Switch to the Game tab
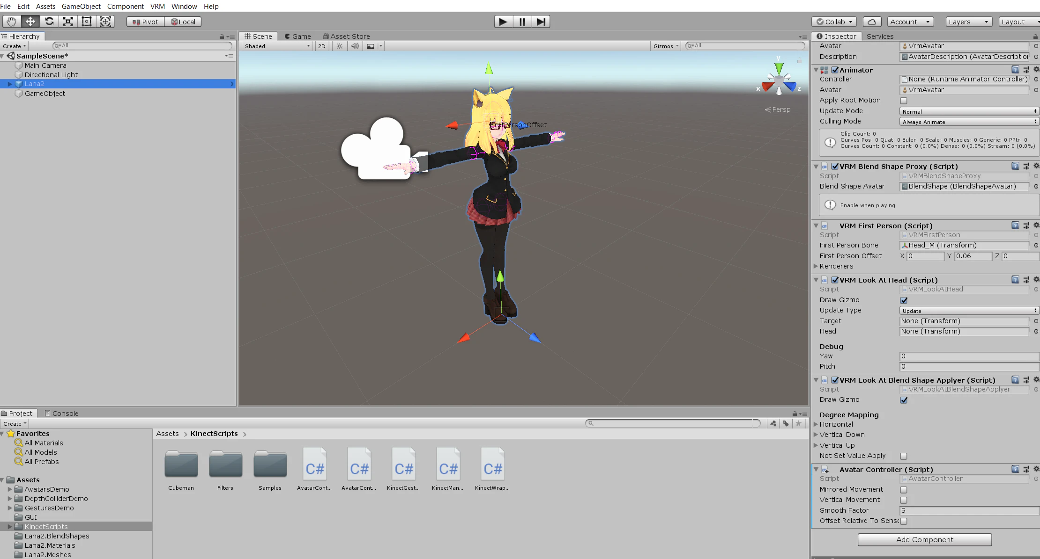The height and width of the screenshot is (559, 1040). (x=297, y=36)
